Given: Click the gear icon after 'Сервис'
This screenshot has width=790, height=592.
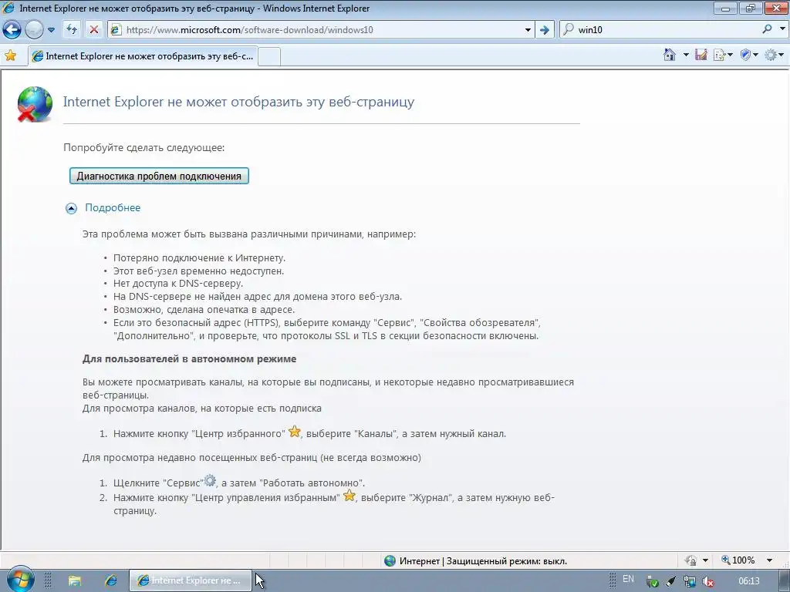Looking at the screenshot, I should click(210, 481).
